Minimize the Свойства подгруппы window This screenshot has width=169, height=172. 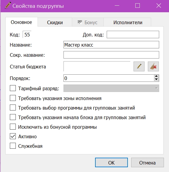pyautogui.click(x=117, y=6)
